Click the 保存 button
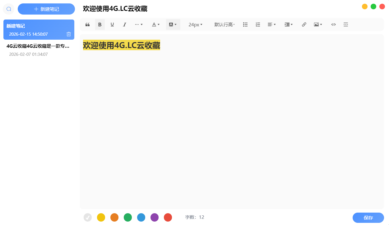Image resolution: width=389 pixels, height=225 pixels. pos(368,218)
